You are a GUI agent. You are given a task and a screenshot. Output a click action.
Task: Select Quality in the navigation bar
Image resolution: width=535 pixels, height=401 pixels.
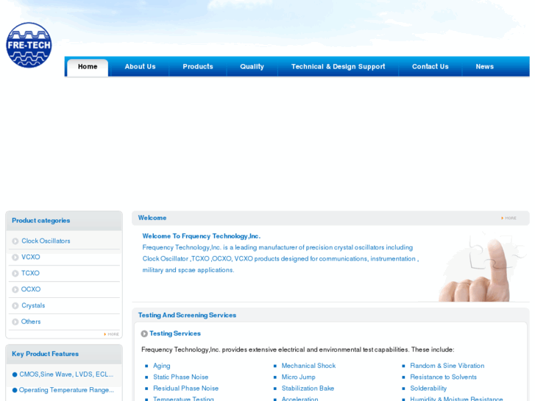(252, 66)
